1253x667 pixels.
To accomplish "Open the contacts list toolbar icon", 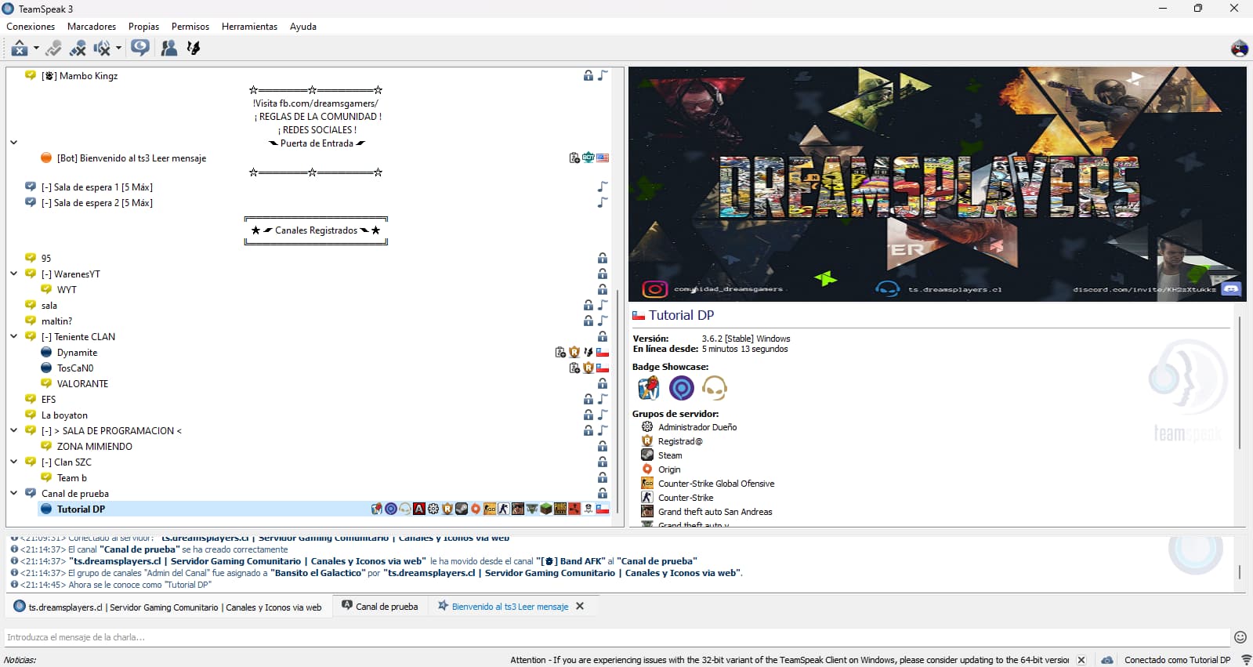I will click(168, 49).
